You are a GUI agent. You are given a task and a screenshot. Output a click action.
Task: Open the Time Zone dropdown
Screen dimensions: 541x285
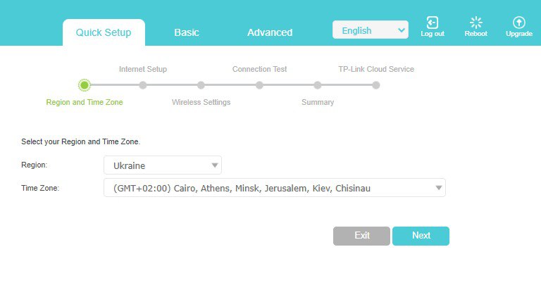click(x=274, y=188)
